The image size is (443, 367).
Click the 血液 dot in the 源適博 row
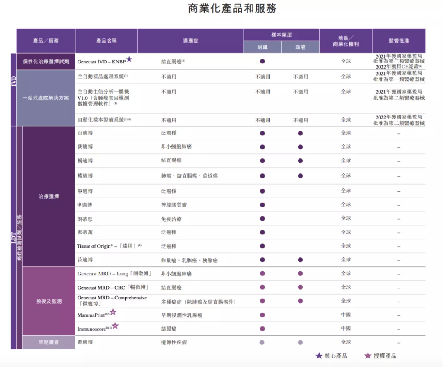(x=300, y=342)
